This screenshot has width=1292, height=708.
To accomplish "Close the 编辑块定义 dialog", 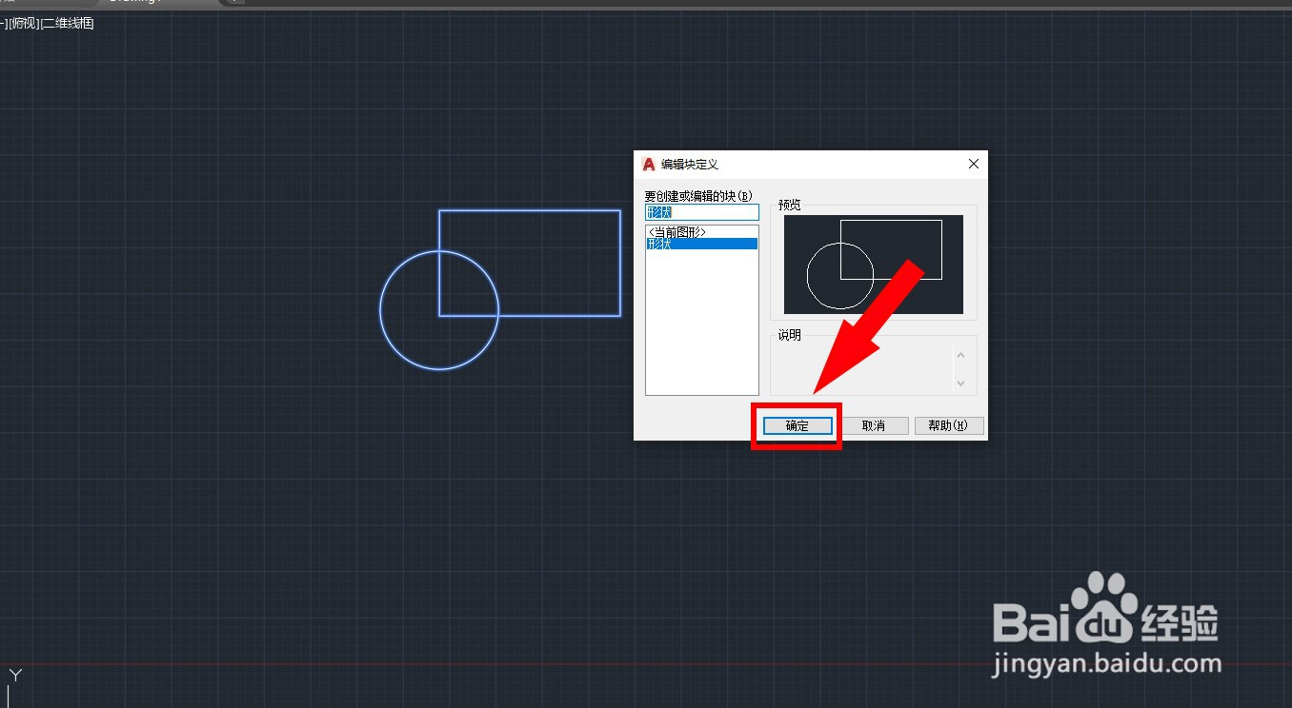I will pyautogui.click(x=974, y=164).
